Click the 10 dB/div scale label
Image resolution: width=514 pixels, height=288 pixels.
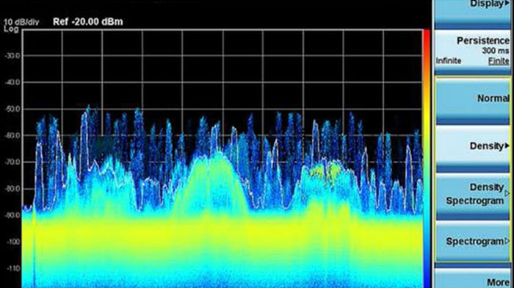[21, 22]
